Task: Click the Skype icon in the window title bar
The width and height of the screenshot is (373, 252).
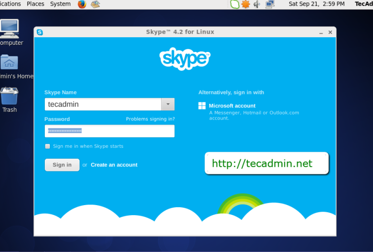Action: pyautogui.click(x=40, y=32)
